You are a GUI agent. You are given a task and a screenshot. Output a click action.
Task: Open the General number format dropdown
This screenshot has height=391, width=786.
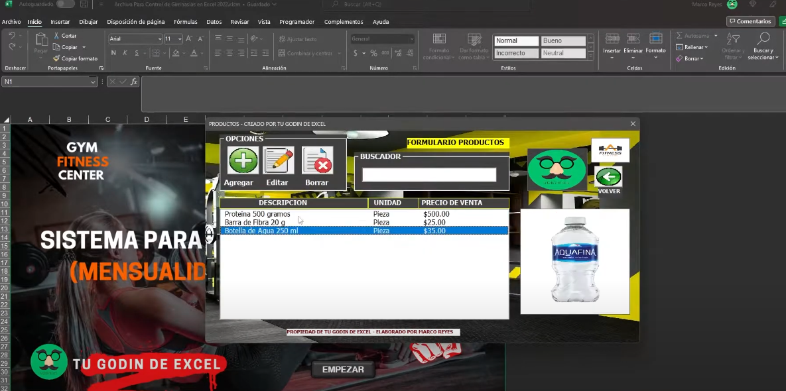pyautogui.click(x=411, y=39)
